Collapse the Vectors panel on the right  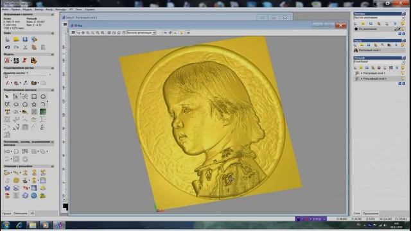coord(403,13)
